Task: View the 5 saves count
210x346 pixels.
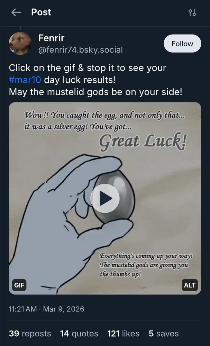Action: point(164,334)
